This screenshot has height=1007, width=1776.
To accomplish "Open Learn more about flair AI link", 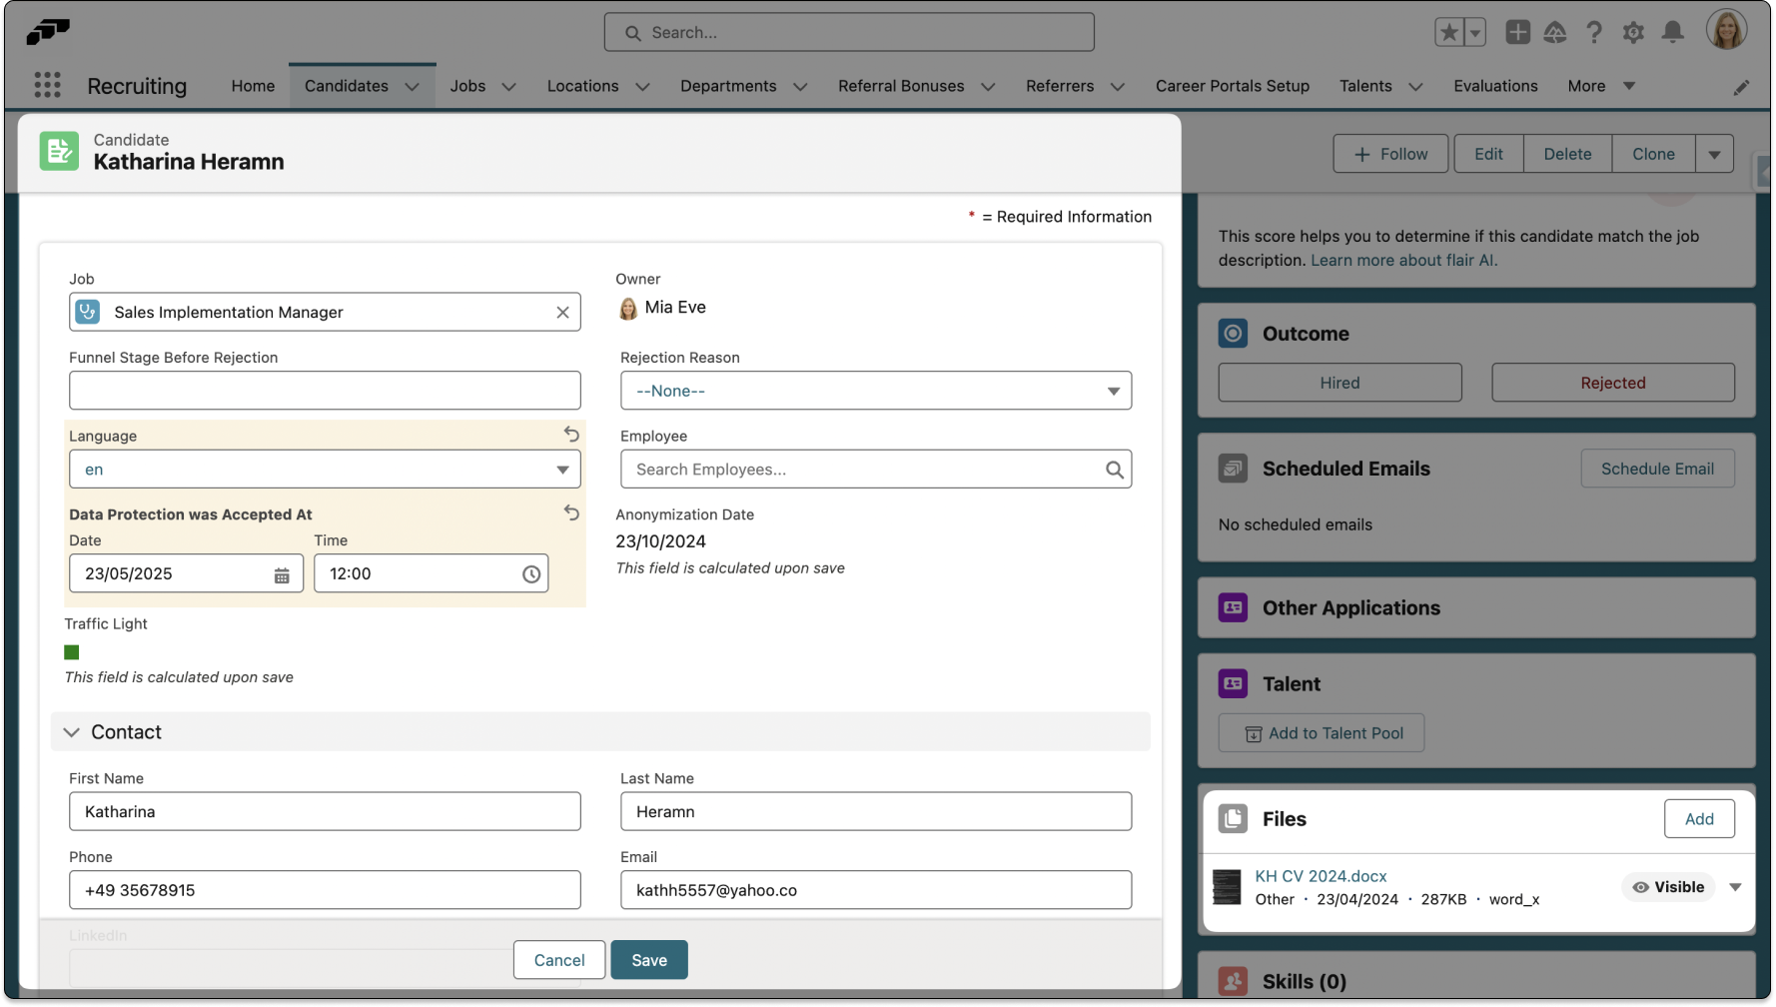I will pyautogui.click(x=1403, y=260).
